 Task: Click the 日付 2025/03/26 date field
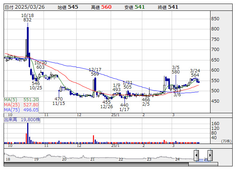coord(25,7)
